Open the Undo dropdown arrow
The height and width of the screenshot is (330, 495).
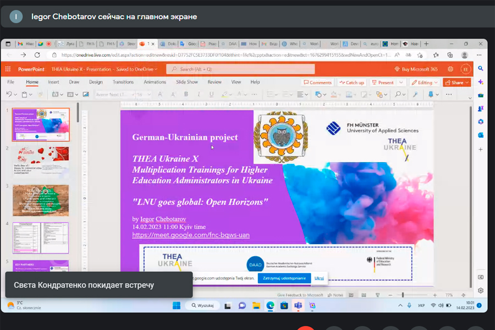click(x=15, y=95)
